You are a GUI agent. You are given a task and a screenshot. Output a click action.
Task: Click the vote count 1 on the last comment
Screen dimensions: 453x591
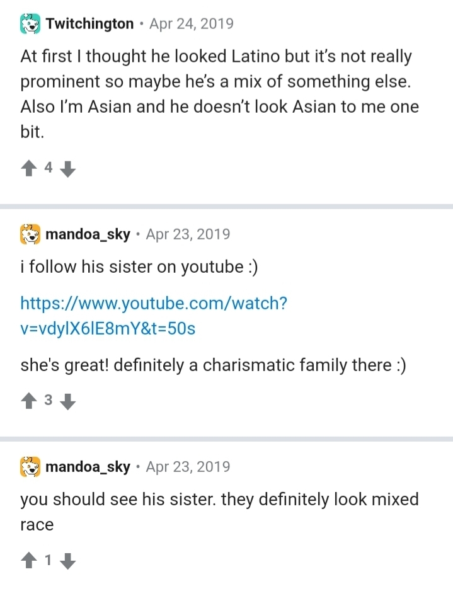pyautogui.click(x=49, y=559)
